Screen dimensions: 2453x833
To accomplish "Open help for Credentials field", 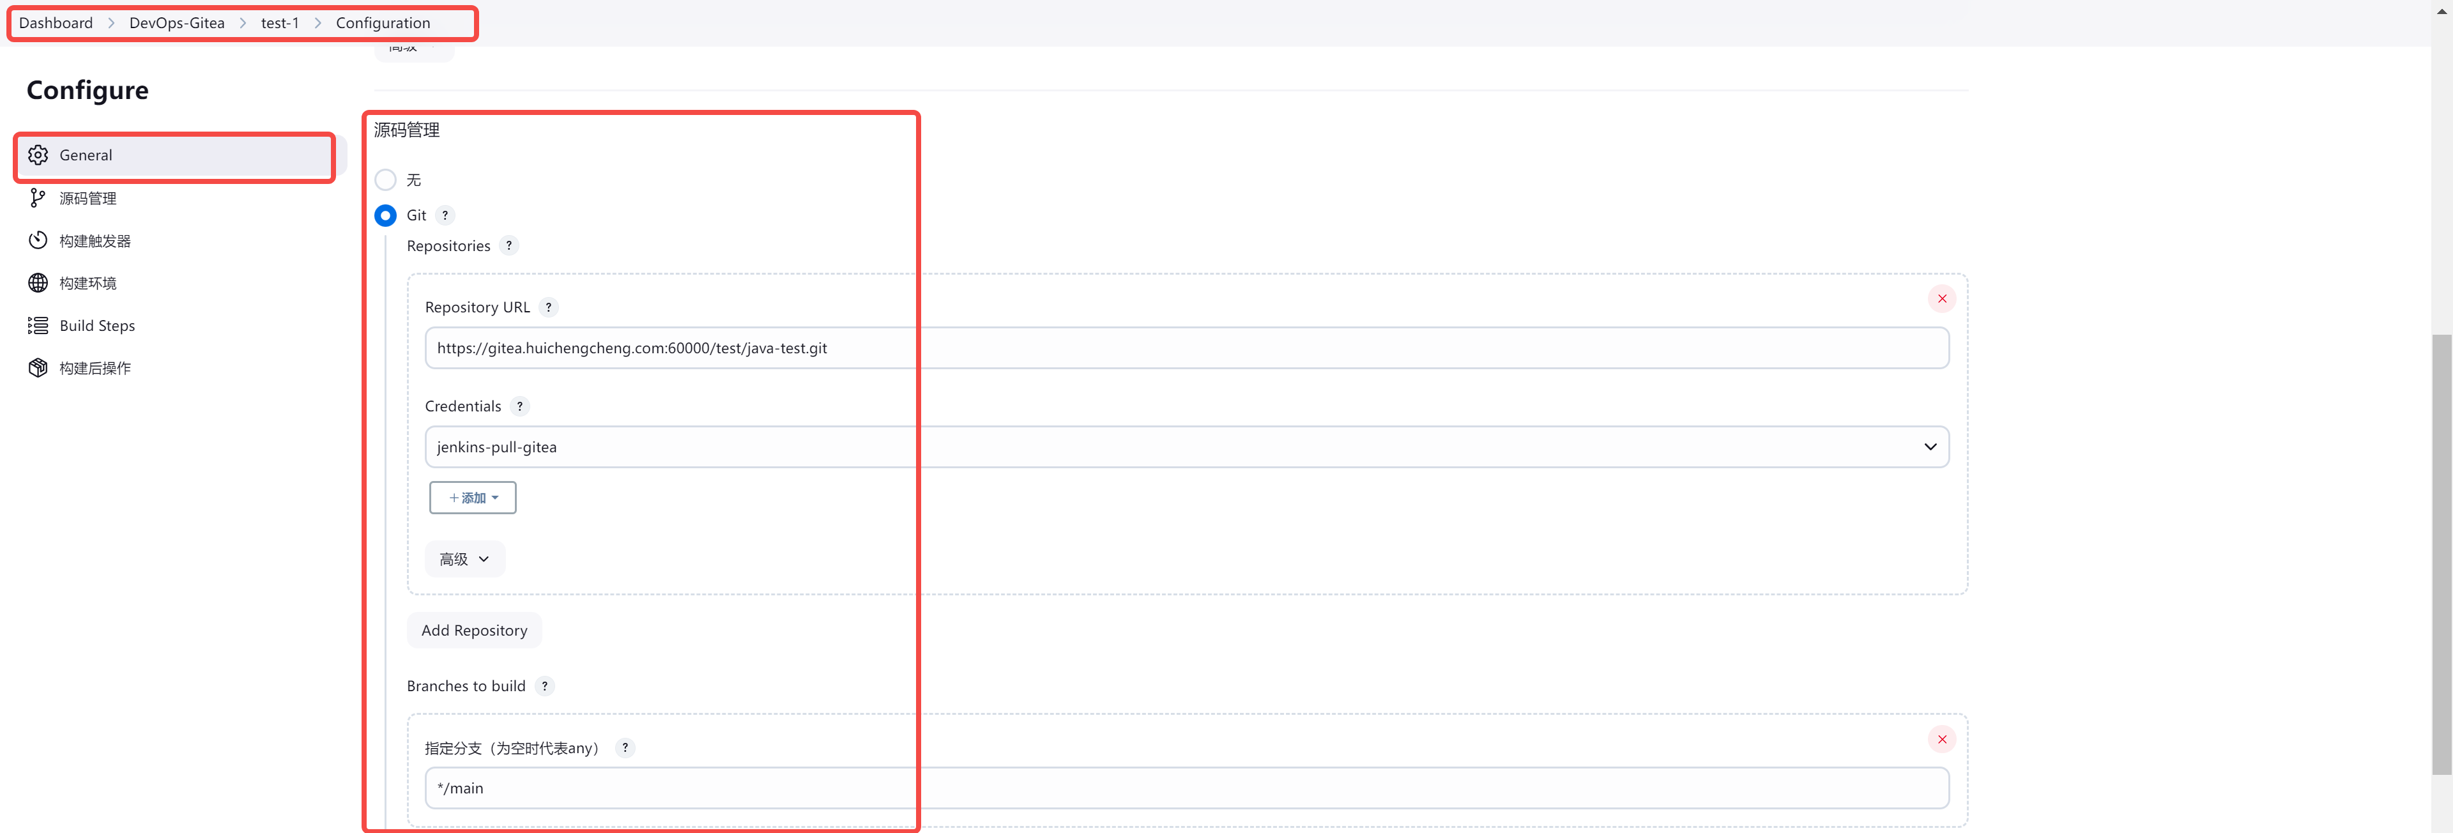I will 520,406.
